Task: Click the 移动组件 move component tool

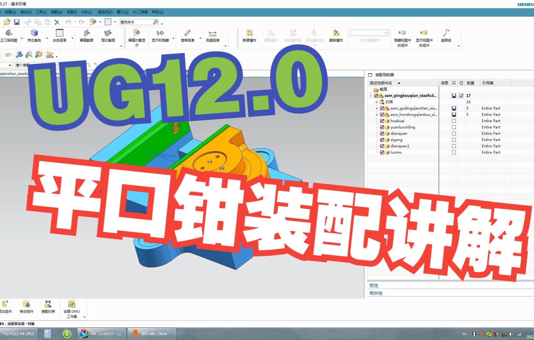Action: click(x=26, y=307)
